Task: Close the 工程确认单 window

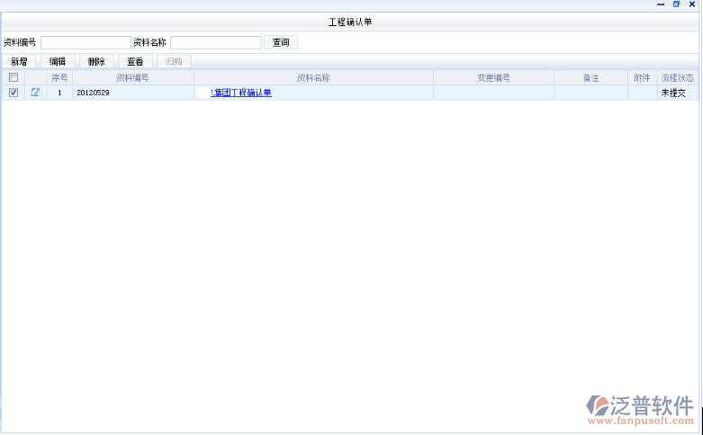Action: click(691, 5)
